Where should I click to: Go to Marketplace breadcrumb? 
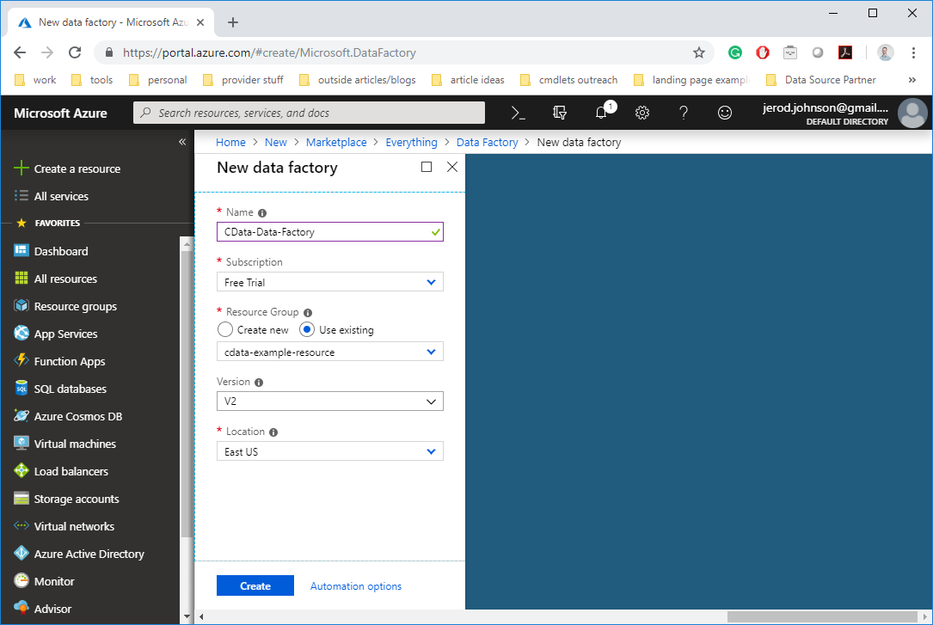336,142
